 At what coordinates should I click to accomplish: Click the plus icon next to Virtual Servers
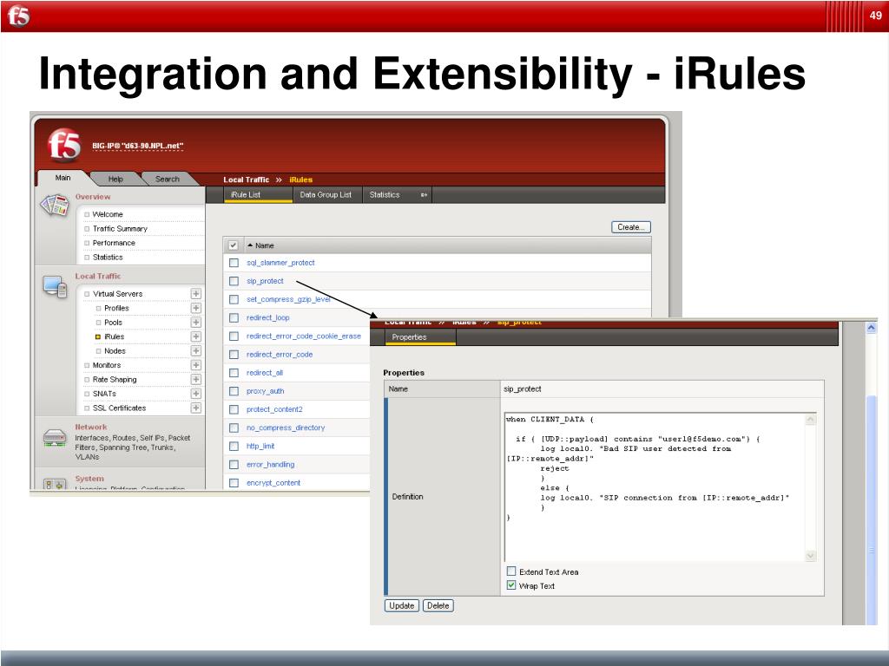[x=195, y=293]
